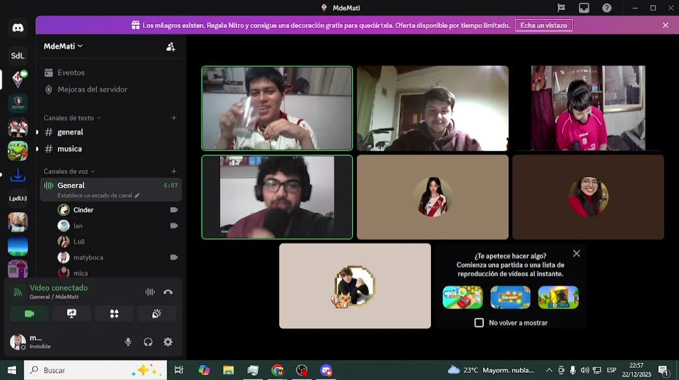Click the flag icon in title bar
Screen dimensions: 679x380
point(561,8)
